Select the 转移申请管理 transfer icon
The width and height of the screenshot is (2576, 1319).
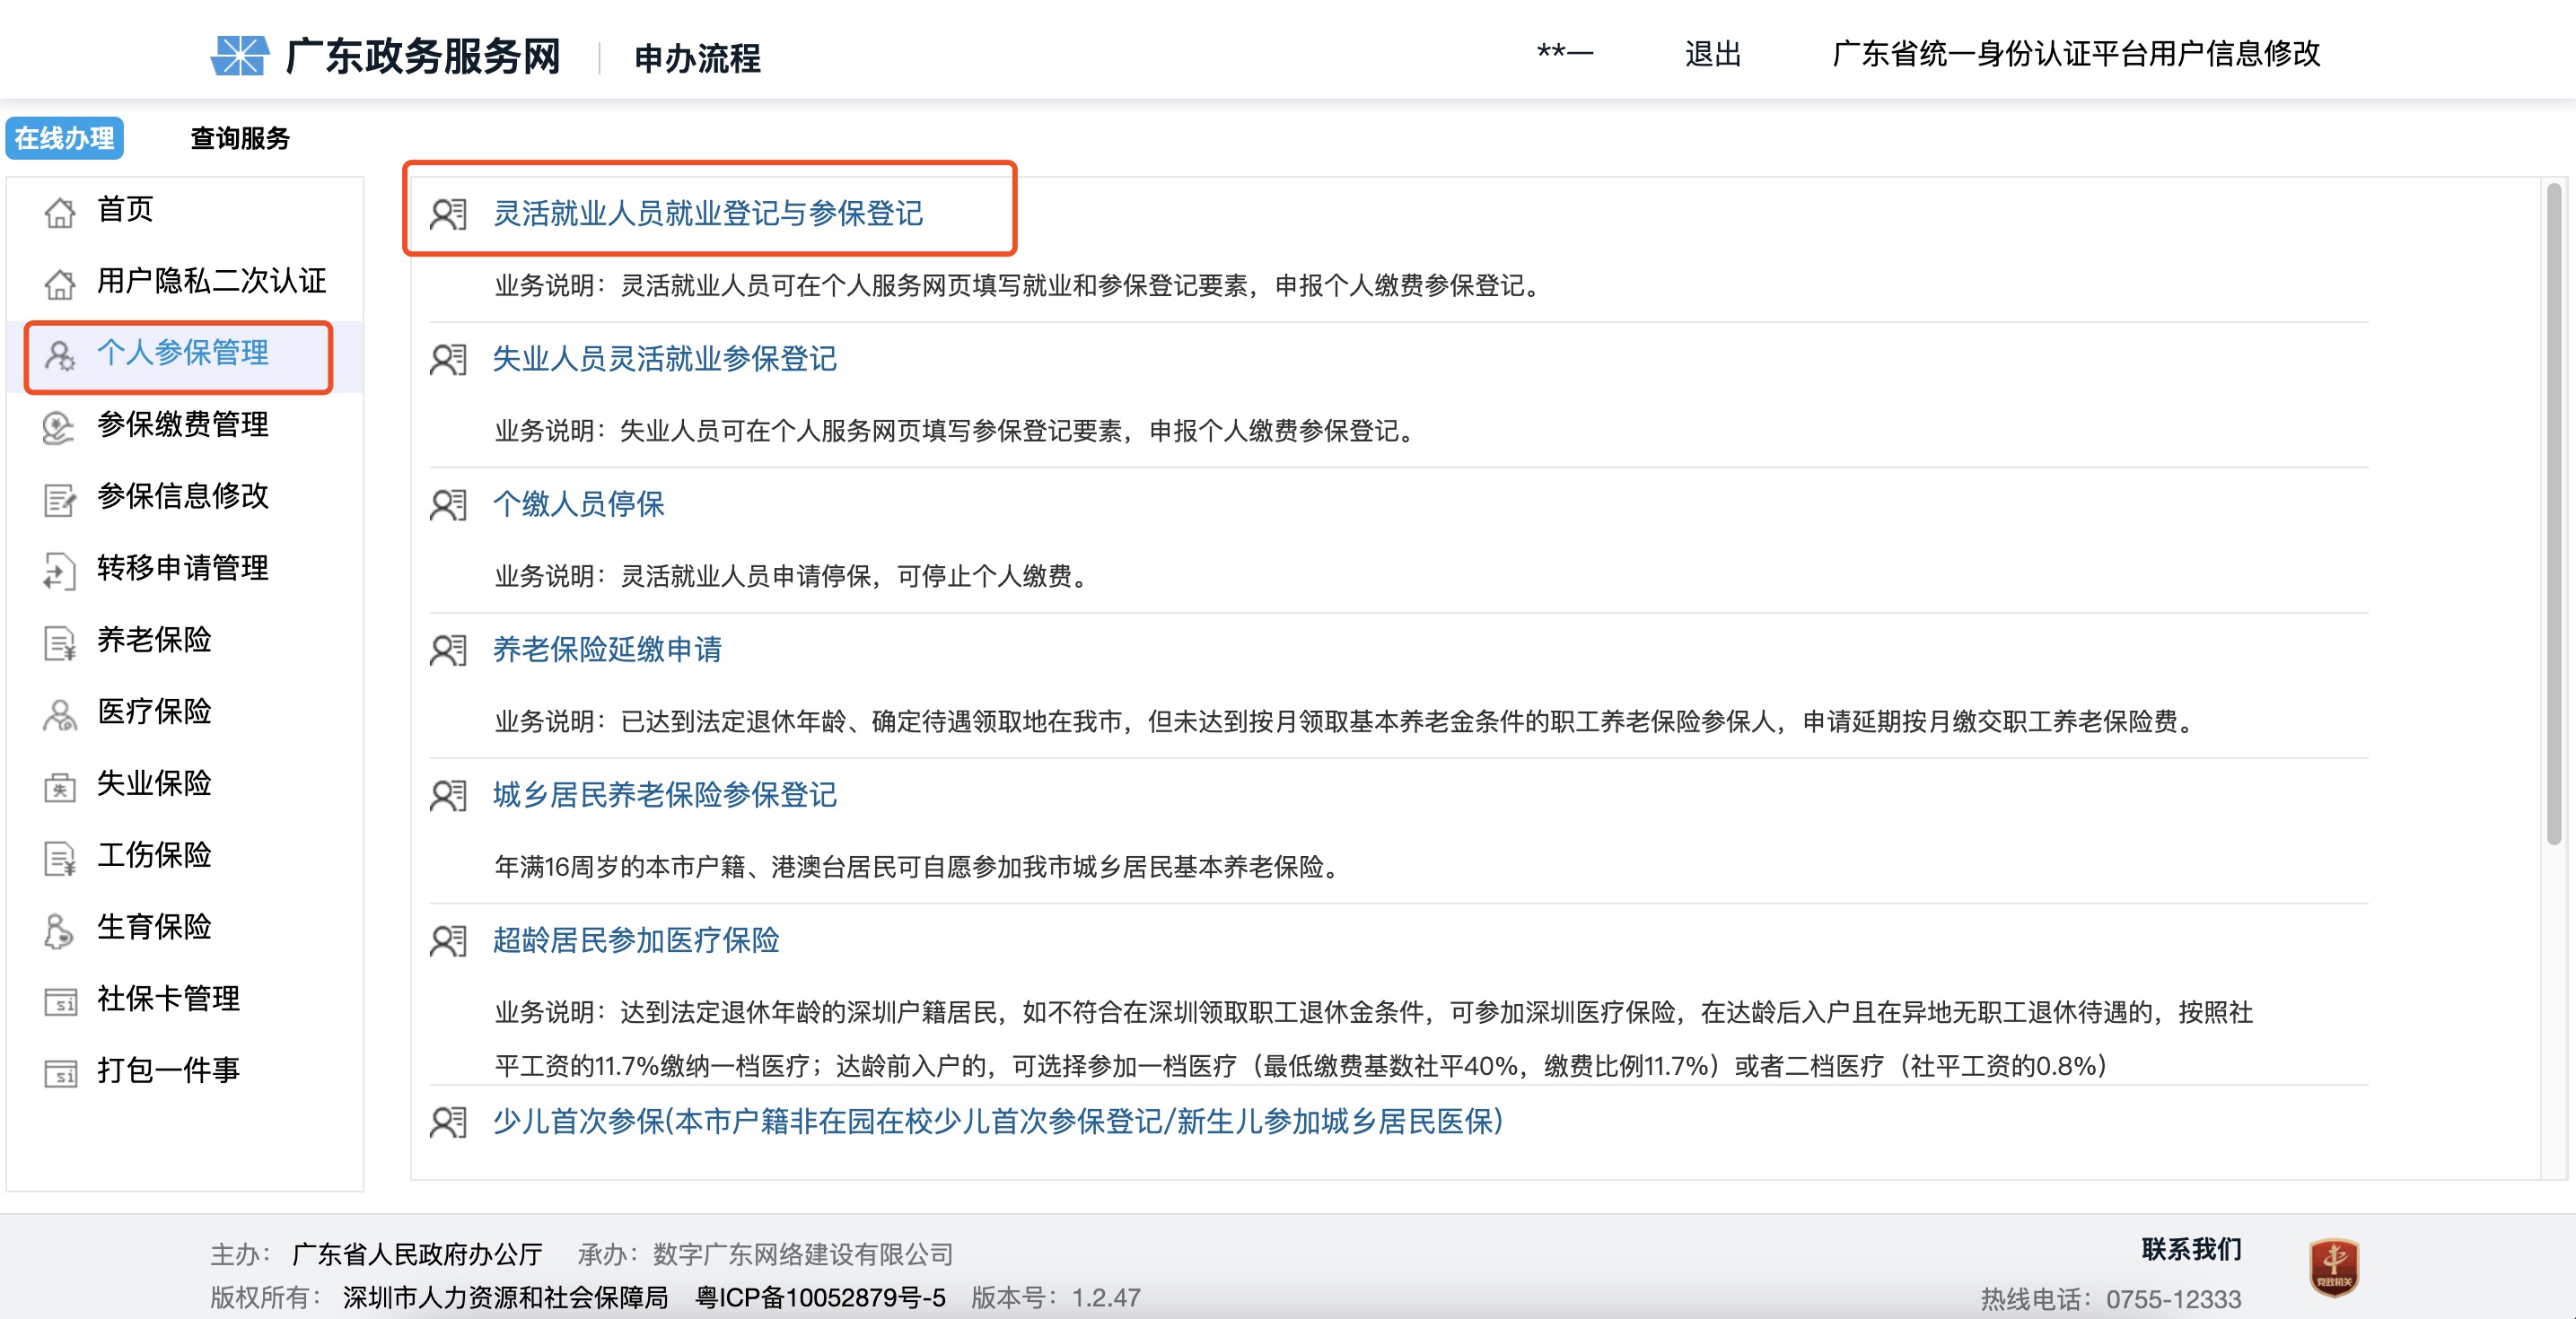[x=59, y=570]
